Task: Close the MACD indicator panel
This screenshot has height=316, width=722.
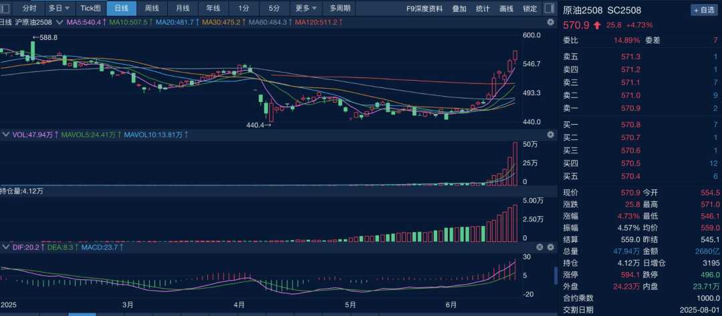Action: [x=539, y=247]
